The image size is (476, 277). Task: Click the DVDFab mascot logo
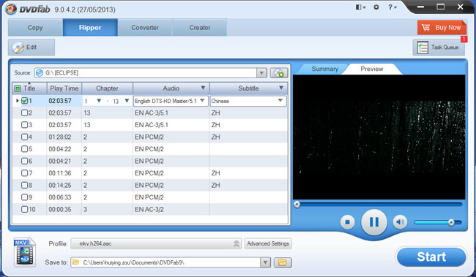[11, 9]
